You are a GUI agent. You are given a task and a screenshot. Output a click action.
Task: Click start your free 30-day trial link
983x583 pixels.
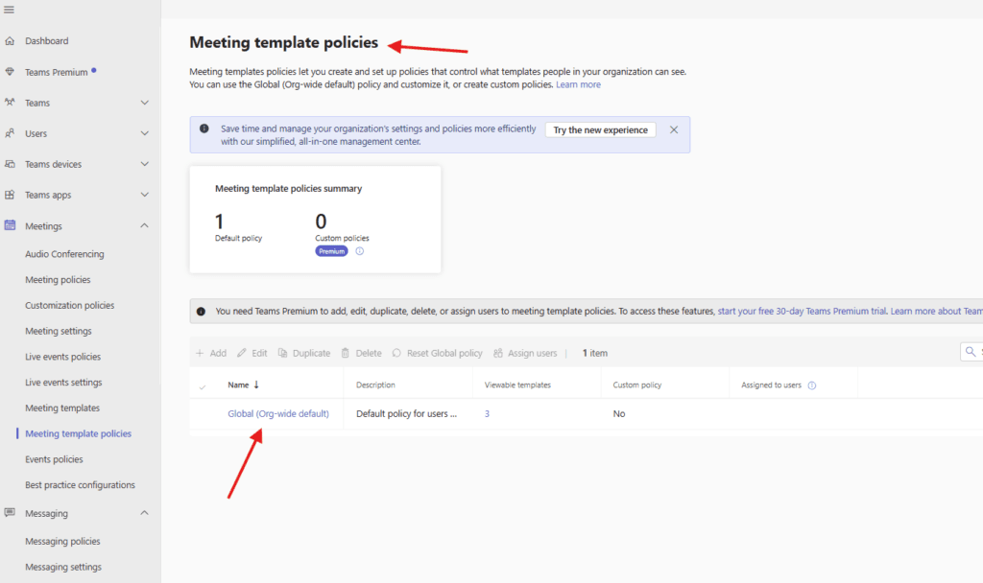pos(802,312)
